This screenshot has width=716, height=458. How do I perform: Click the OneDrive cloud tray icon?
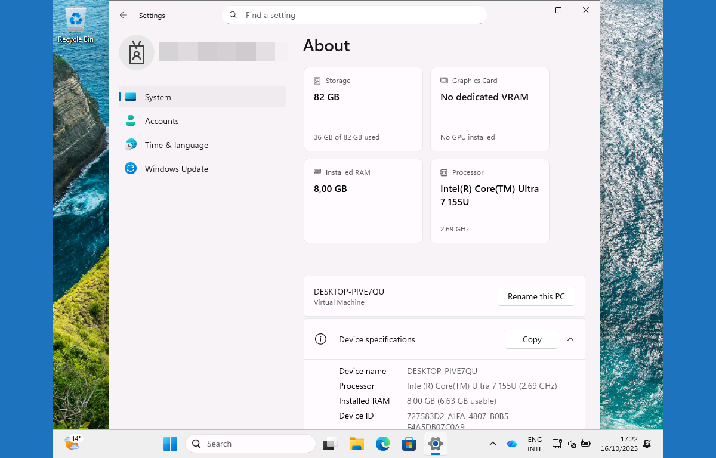pos(511,444)
